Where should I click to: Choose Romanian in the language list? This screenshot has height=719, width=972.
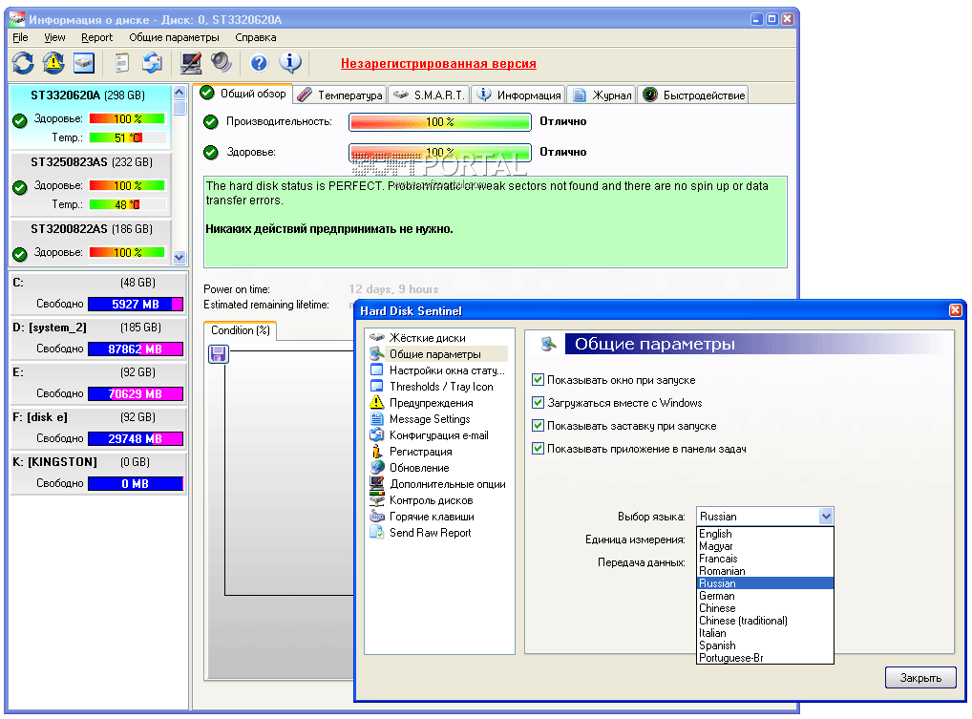(765, 571)
